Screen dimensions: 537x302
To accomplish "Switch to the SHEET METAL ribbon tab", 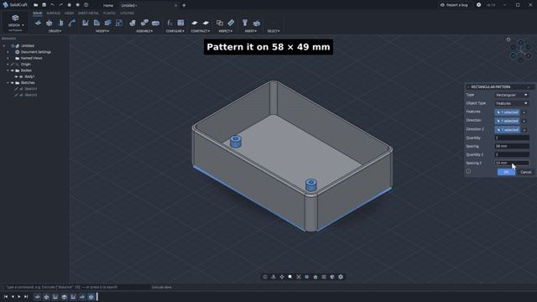I will [88, 13].
